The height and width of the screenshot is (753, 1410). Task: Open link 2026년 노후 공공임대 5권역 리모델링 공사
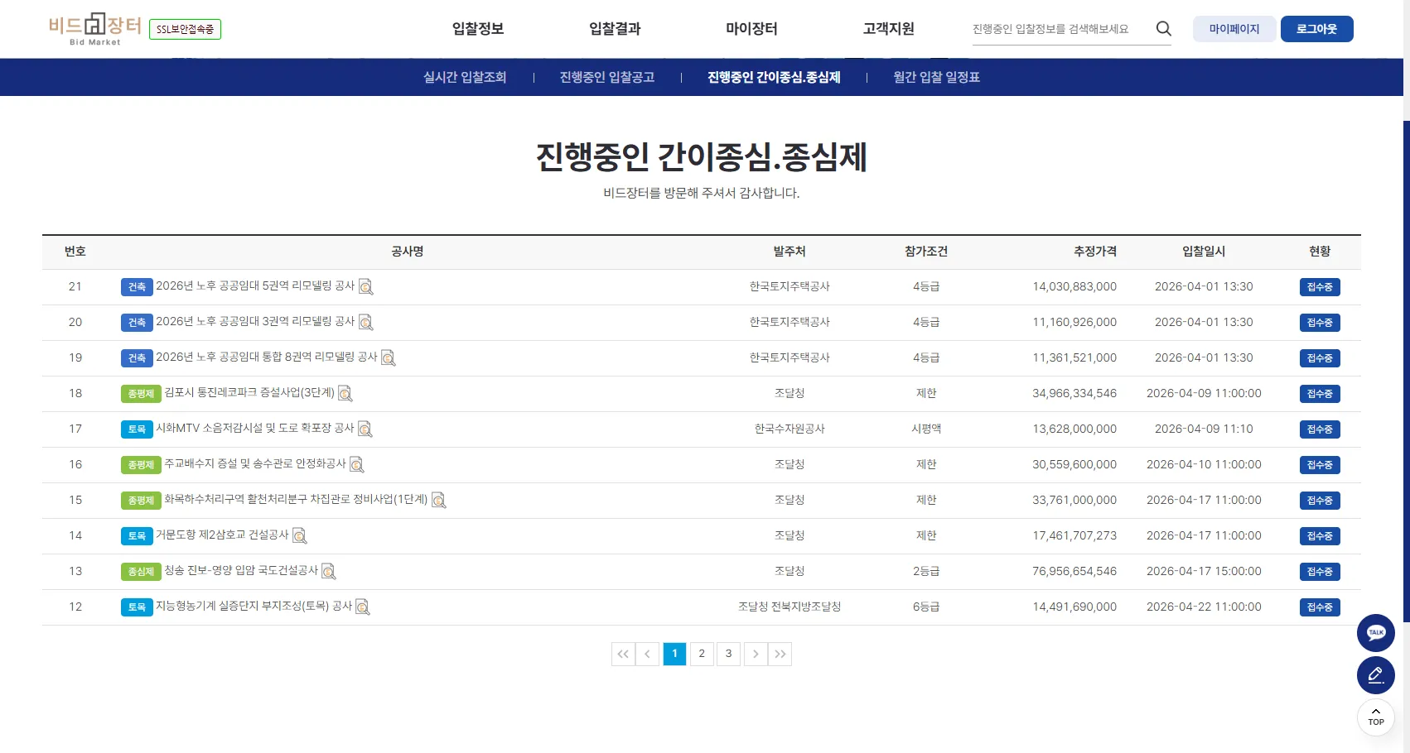(255, 286)
